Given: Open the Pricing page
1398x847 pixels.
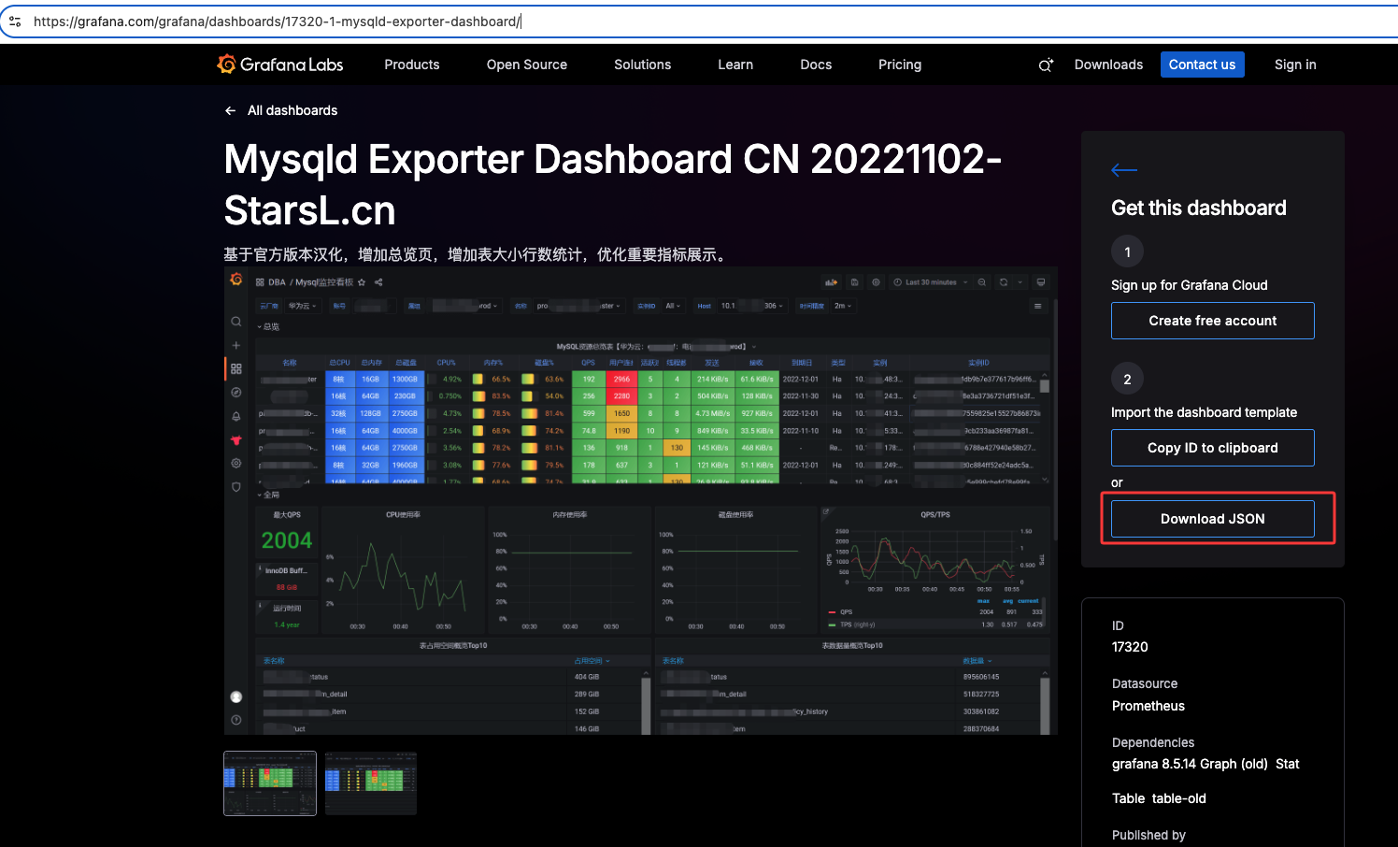Looking at the screenshot, I should pos(900,65).
